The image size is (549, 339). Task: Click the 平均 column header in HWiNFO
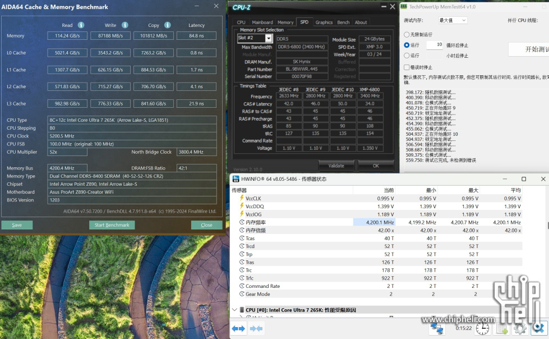click(x=501, y=190)
